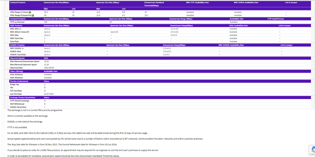315x157 pixels.
Task: Select the 'FTTP on Demand' row label
Action: click(17, 22)
